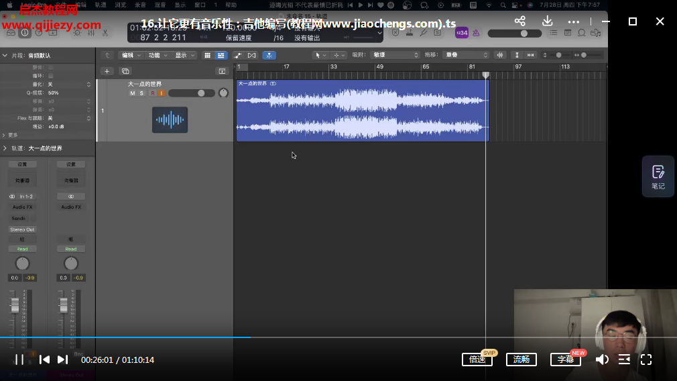Adjust the track volume slider in header
Viewport: 677px width, 381px height.
192,93
